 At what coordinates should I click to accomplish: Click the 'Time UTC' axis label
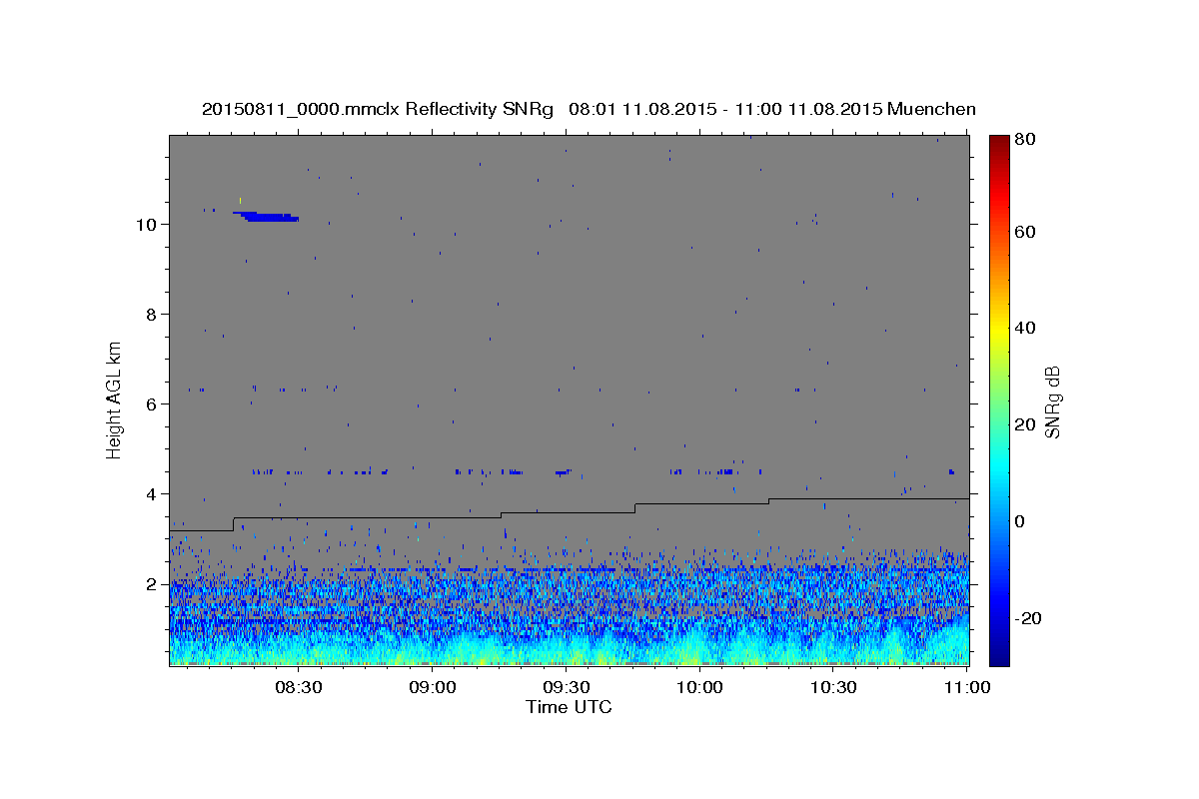(x=569, y=707)
